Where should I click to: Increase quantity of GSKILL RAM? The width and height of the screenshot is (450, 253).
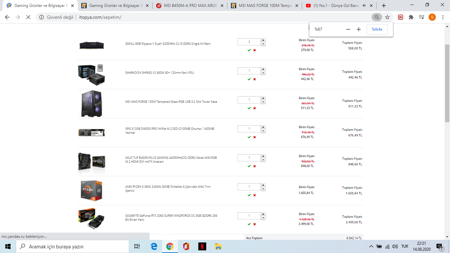pos(263,40)
